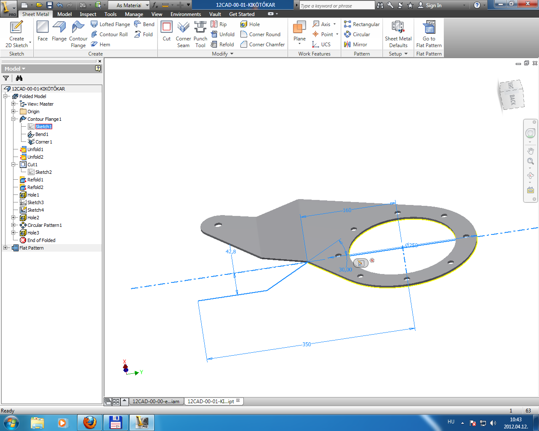This screenshot has width=539, height=431.
Task: Expand the Circular Pattern1 node
Action: 13,225
